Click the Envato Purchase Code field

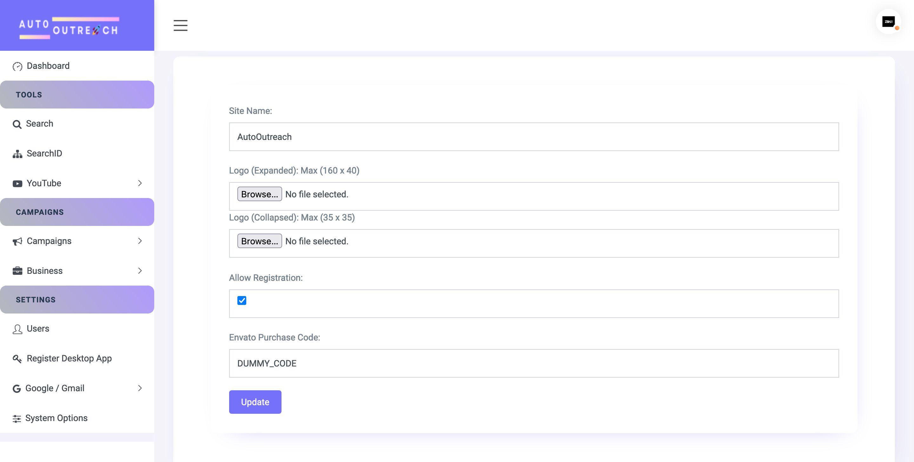coord(533,363)
